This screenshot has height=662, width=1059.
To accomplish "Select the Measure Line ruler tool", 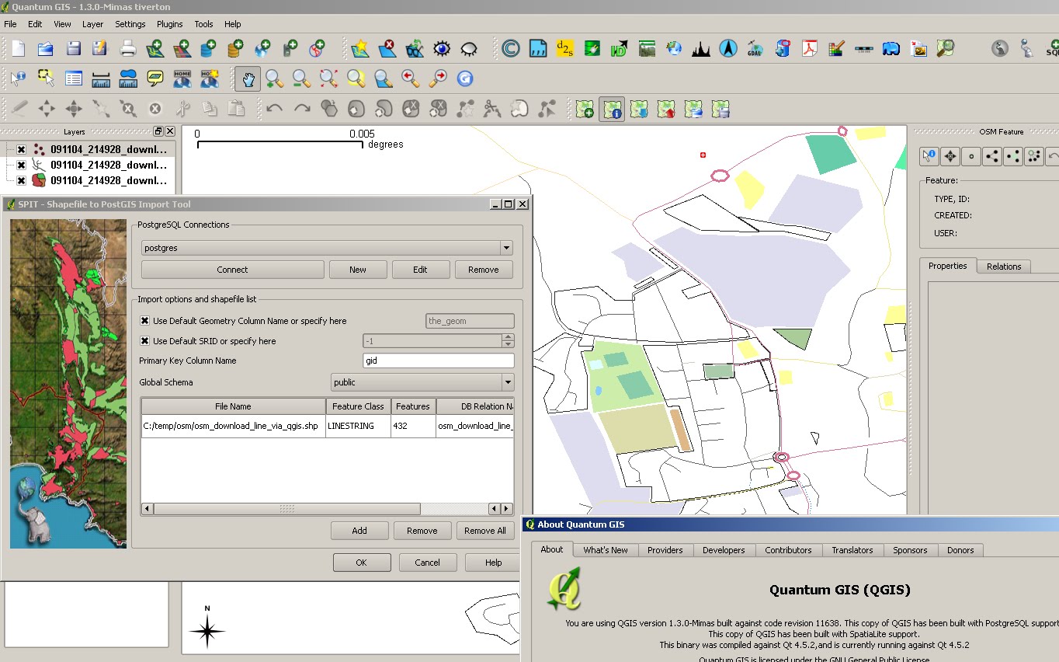I will [x=101, y=78].
